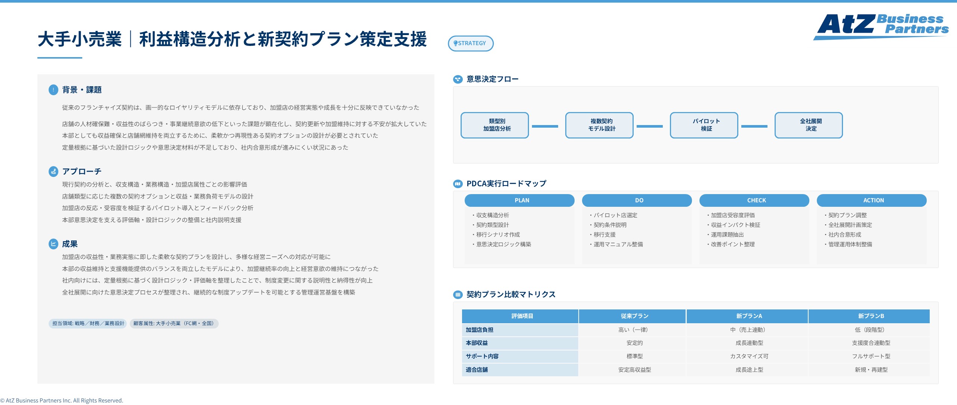Click the exclamation icon beside 背景・課題

(53, 90)
